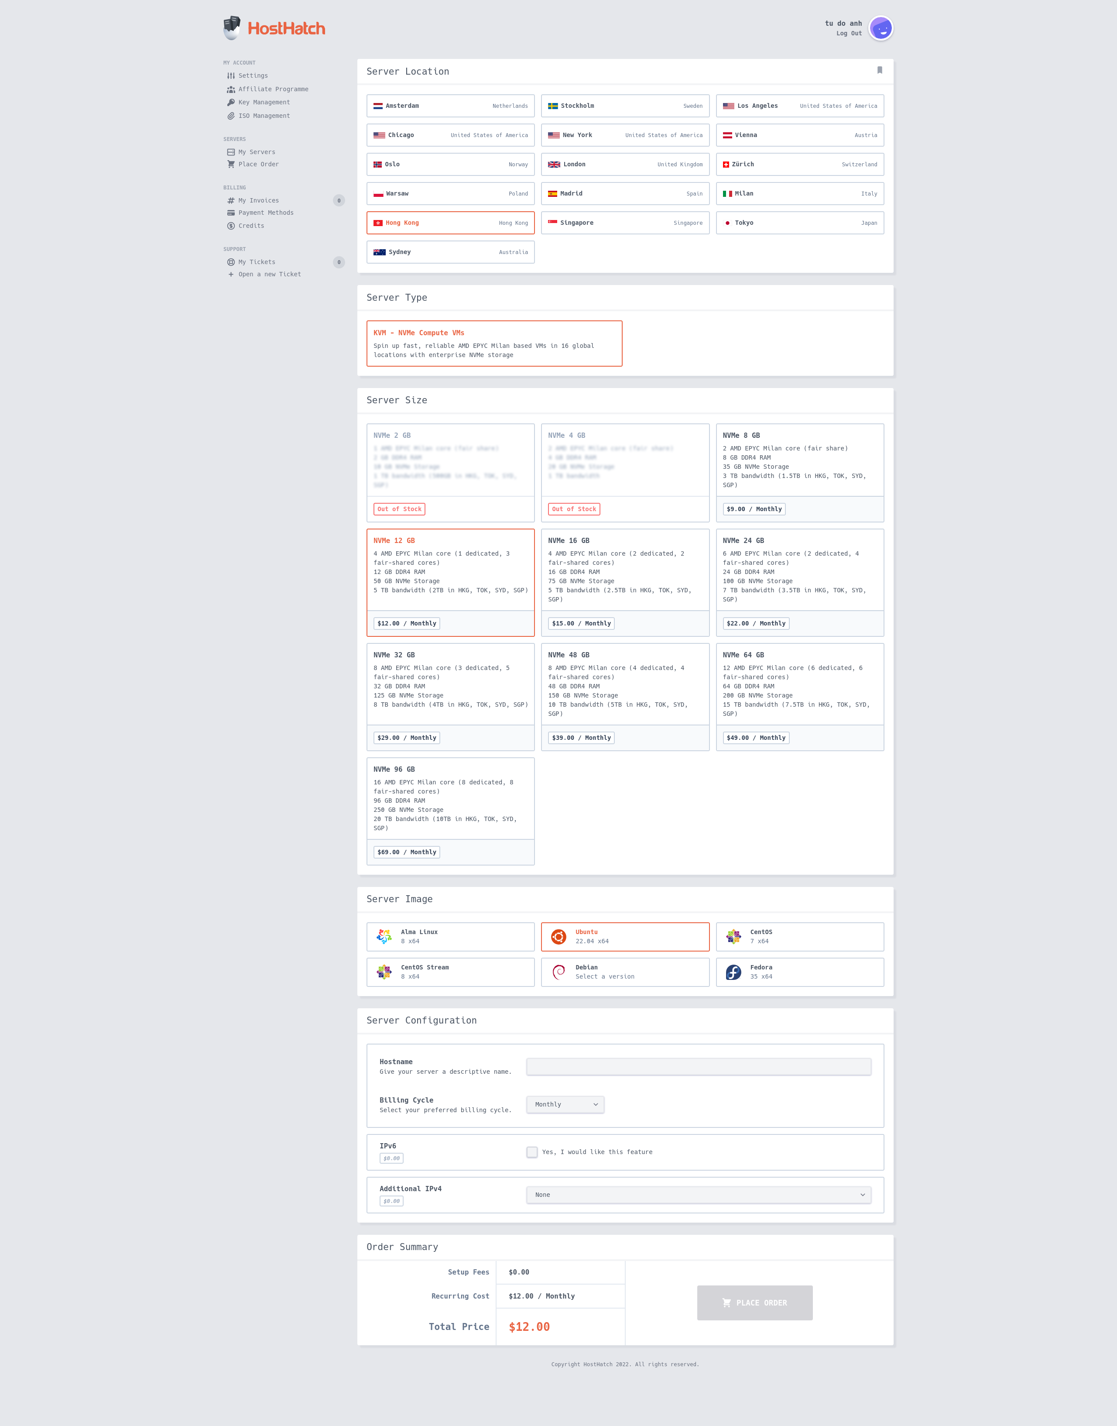Pick the NVMe 96 GB plan

451,811
